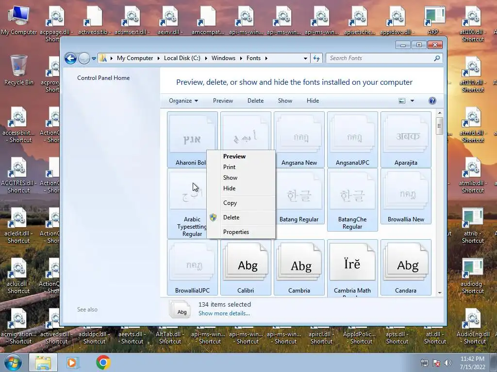Select the Angsana New font thumbnail
The height and width of the screenshot is (372, 497).
pyautogui.click(x=299, y=139)
